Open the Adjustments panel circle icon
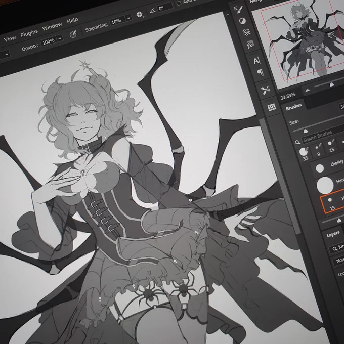This screenshot has width=344, height=344. pos(242,21)
